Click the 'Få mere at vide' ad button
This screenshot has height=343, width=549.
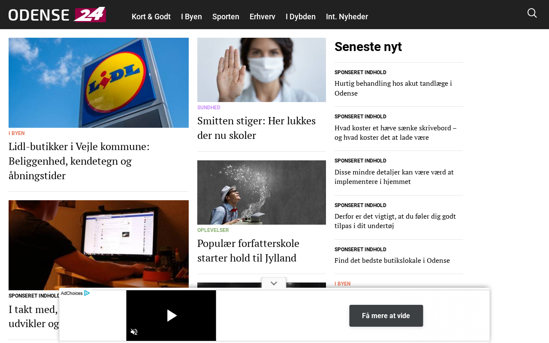(386, 316)
